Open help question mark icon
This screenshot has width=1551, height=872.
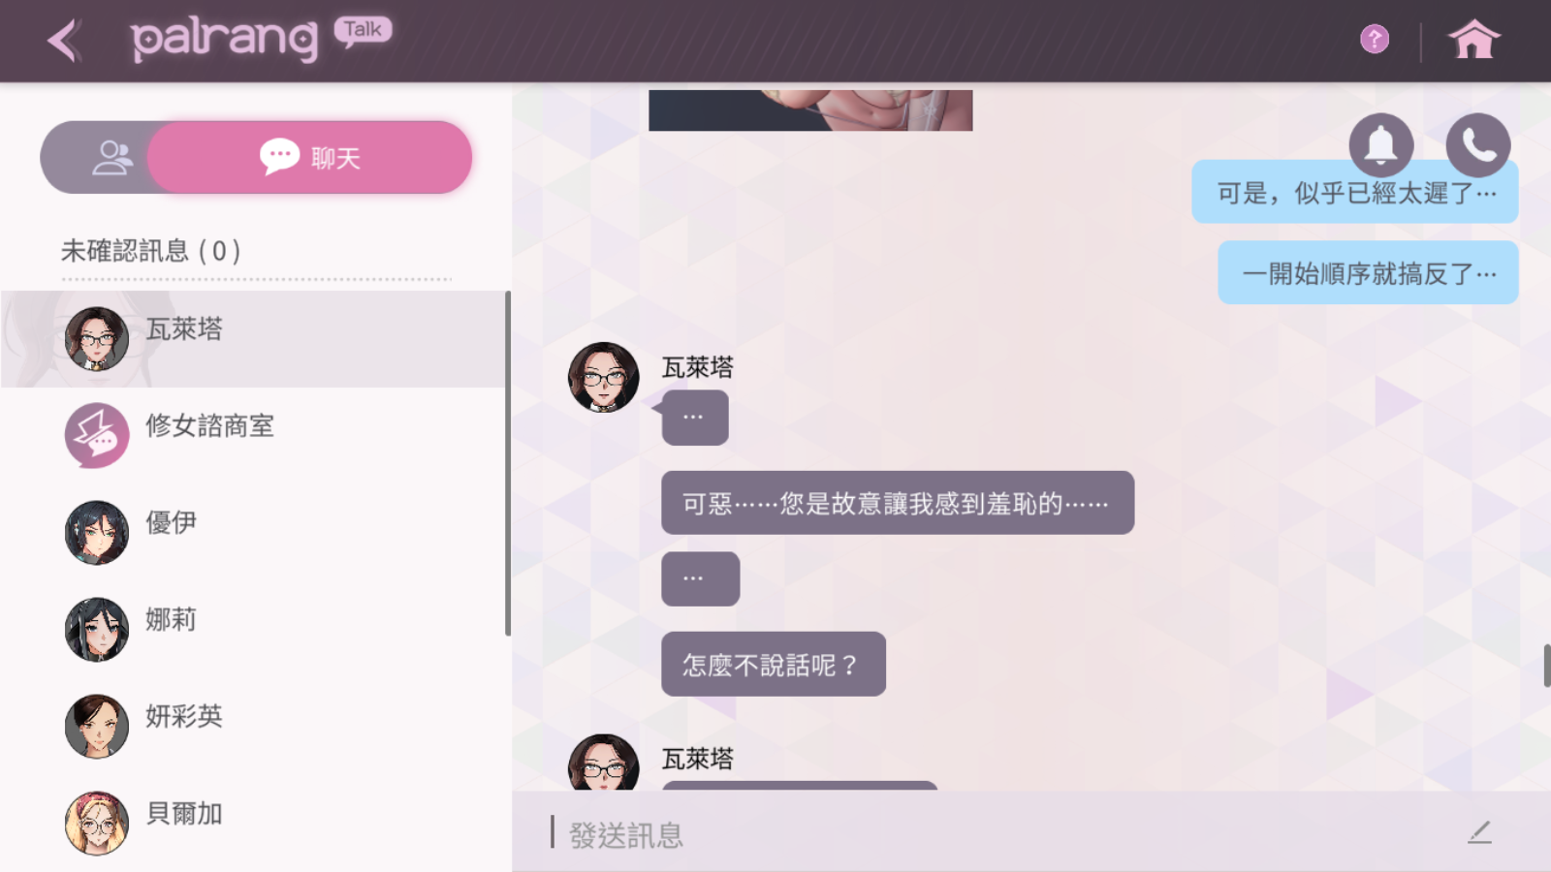(x=1375, y=40)
